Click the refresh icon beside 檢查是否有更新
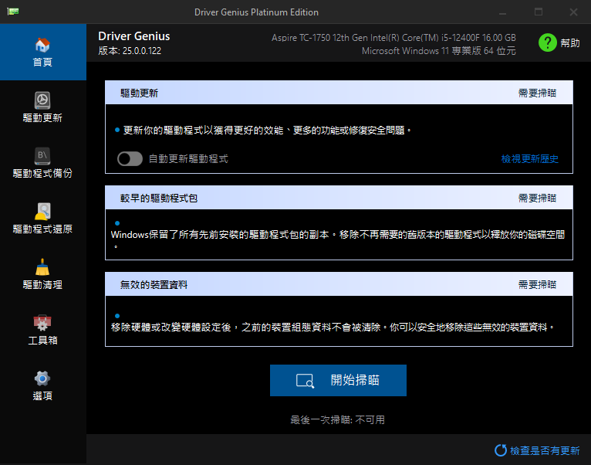Image resolution: width=591 pixels, height=465 pixels. point(501,450)
